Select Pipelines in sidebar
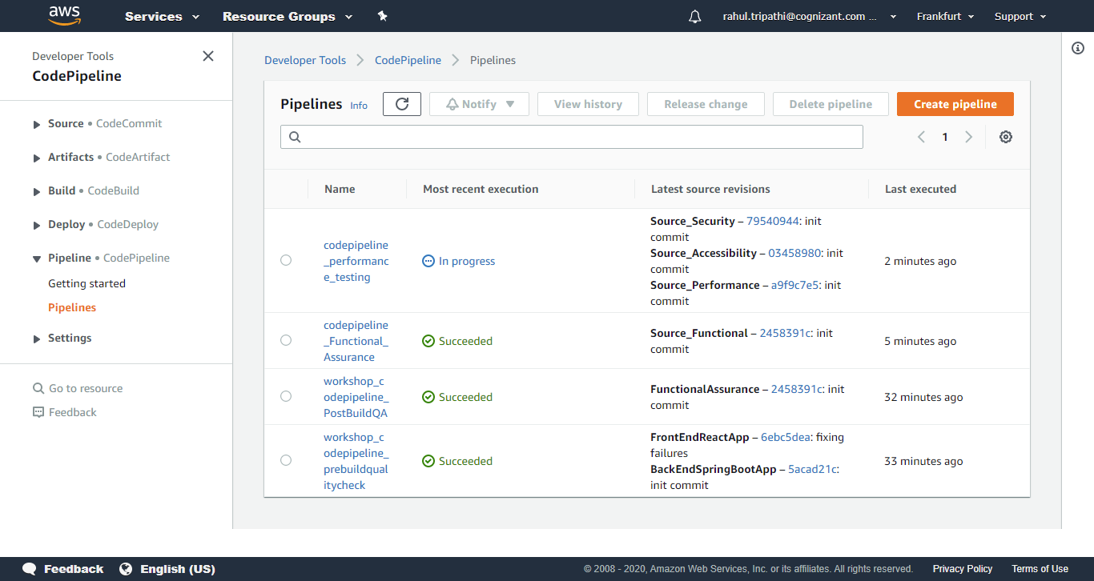1094x581 pixels. (72, 307)
